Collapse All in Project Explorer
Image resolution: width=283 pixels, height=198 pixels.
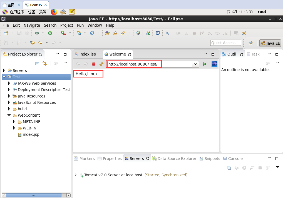pyautogui.click(x=37, y=64)
